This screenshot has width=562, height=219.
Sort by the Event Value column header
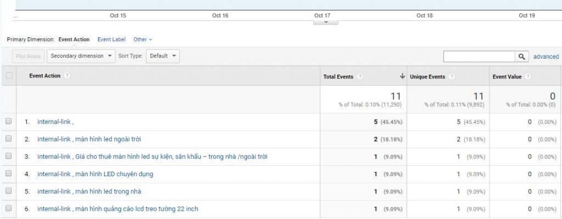point(507,77)
